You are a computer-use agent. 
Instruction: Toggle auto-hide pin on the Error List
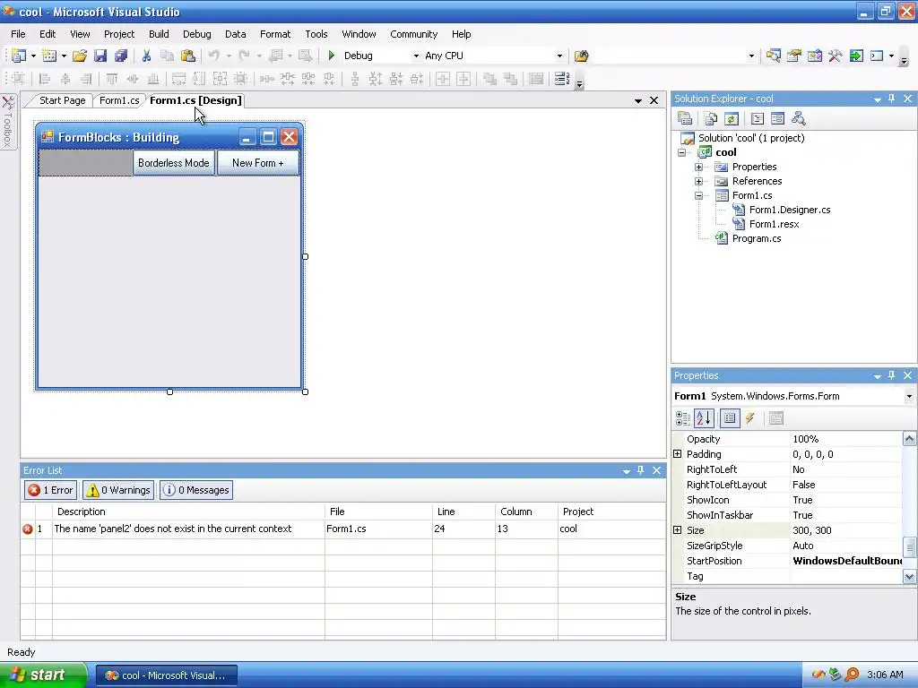pos(640,470)
